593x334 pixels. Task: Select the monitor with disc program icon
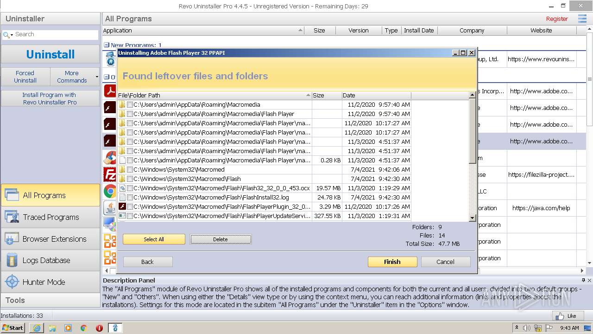(110, 224)
